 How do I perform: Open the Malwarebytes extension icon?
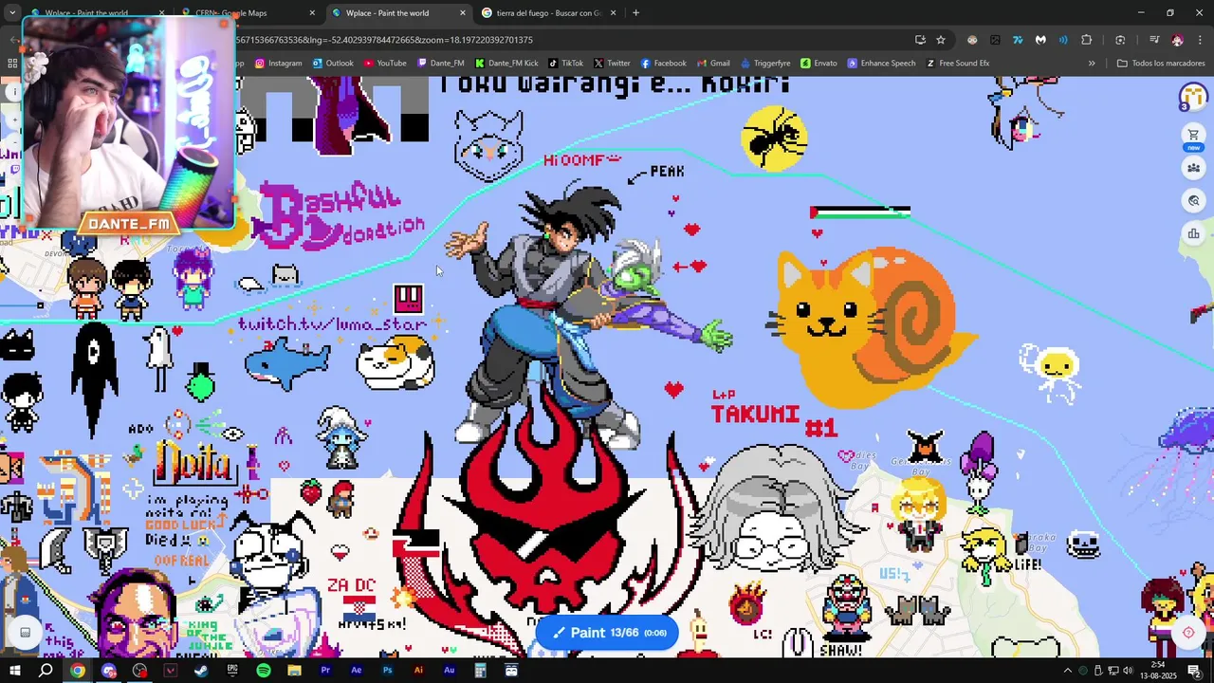pos(1040,40)
